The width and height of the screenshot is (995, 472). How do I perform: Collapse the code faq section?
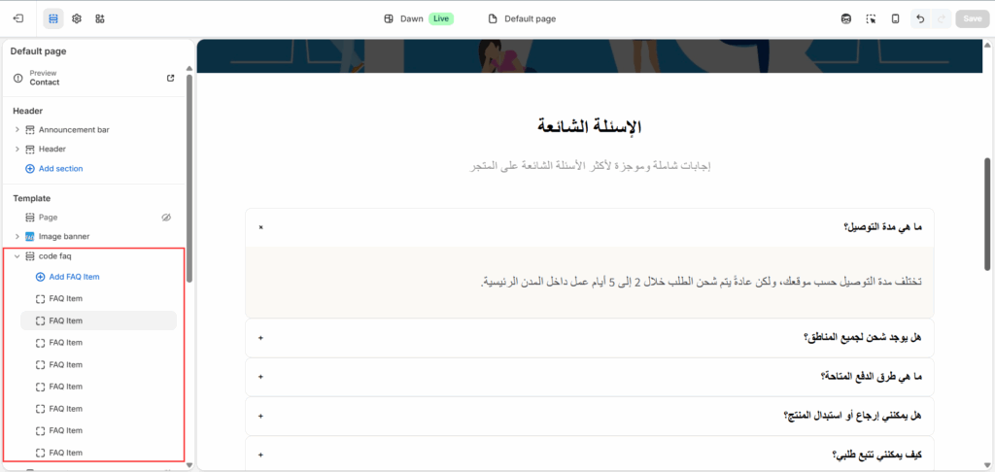coord(17,255)
